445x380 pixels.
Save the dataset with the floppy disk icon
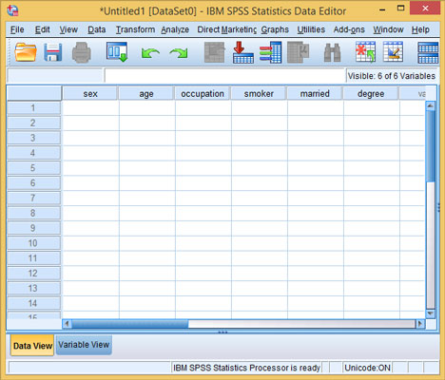coord(53,52)
